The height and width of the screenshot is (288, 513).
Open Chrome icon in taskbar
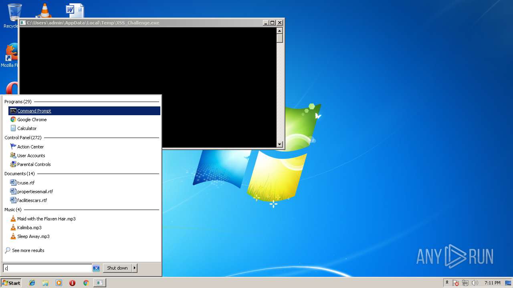click(86, 283)
